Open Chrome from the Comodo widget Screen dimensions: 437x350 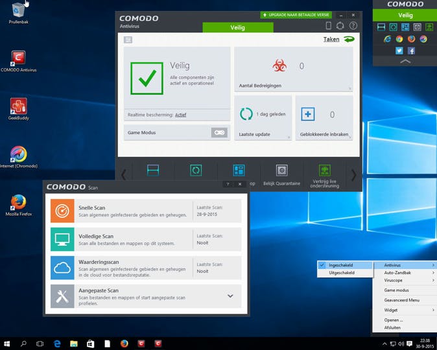399,39
